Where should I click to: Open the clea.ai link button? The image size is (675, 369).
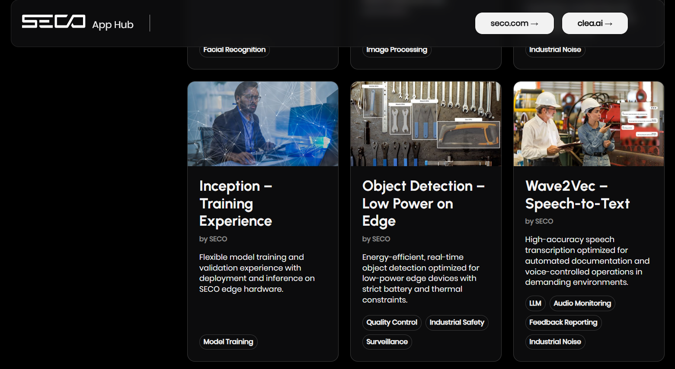tap(595, 23)
